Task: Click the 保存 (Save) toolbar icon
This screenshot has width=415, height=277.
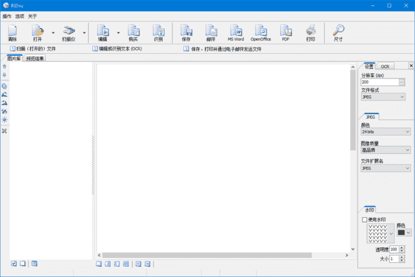Action: point(186,33)
